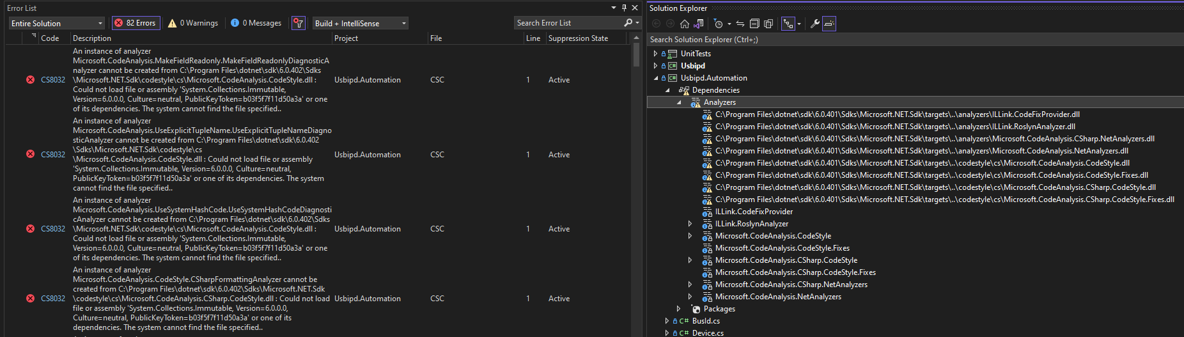Open the Entire Solution scope dropdown
1184x337 pixels.
pos(57,23)
